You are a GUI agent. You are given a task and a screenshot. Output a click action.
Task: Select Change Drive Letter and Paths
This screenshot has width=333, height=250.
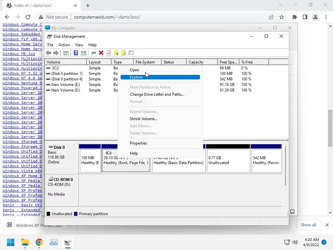coord(160,94)
